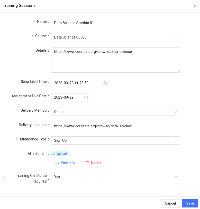Image resolution: width=200 pixels, height=209 pixels.
Task: Click the upload arrow icon in Attachment
Action: tap(55, 154)
